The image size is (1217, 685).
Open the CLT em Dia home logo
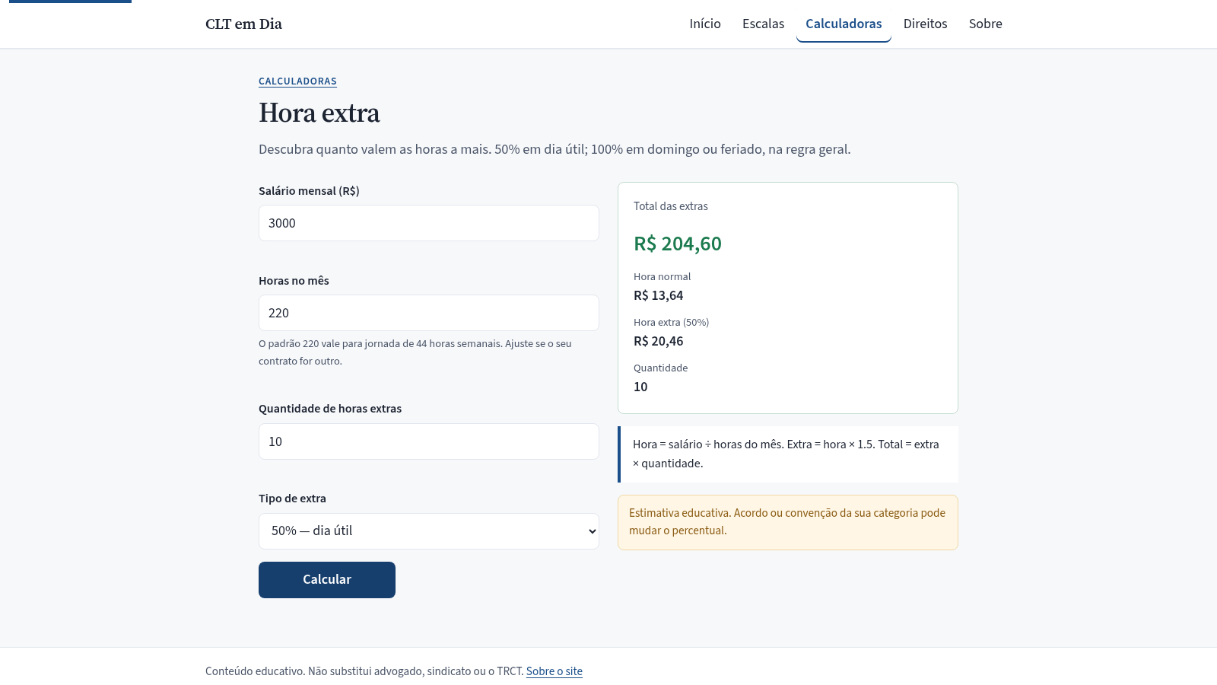tap(243, 24)
